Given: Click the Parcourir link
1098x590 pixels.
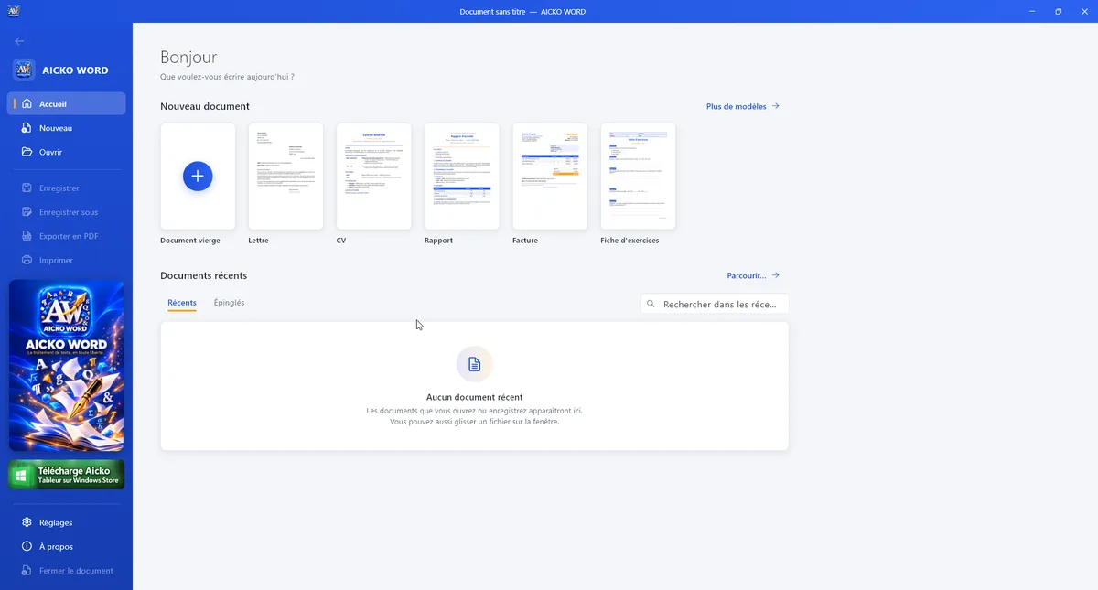Looking at the screenshot, I should (x=753, y=275).
